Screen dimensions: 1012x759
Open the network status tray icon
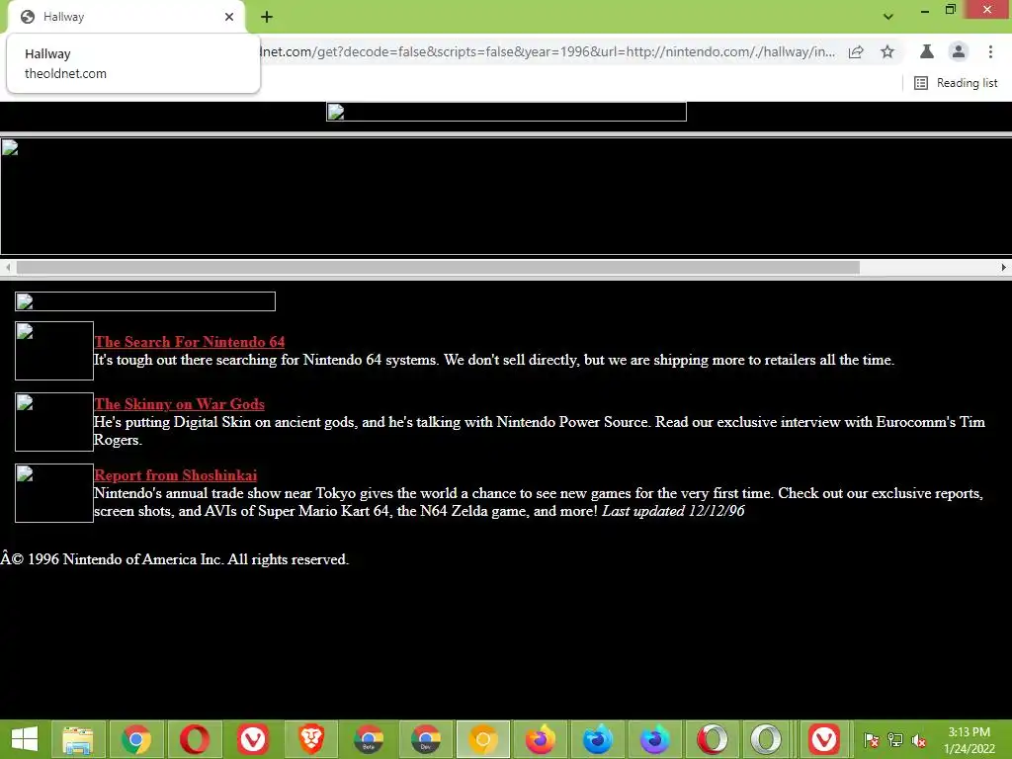895,740
